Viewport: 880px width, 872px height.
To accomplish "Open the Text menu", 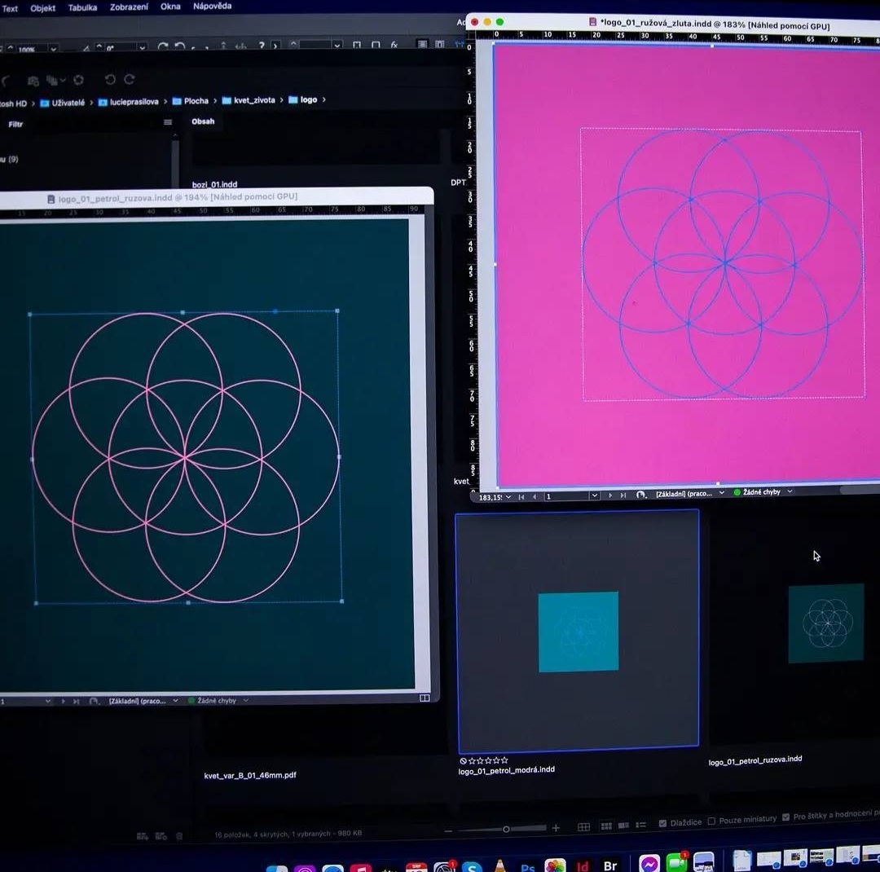I will (x=10, y=8).
